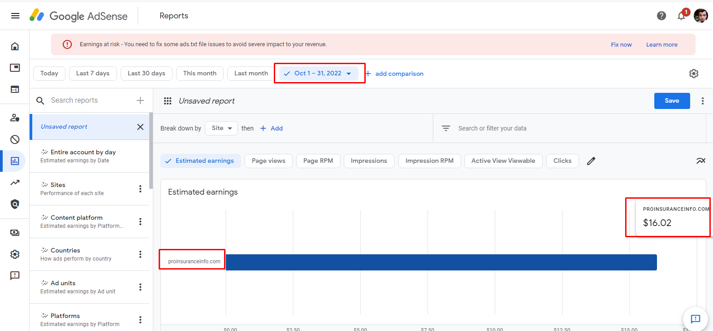The height and width of the screenshot is (331, 713).
Task: Open Privacy & messaging sidebar icon
Action: [x=15, y=118]
